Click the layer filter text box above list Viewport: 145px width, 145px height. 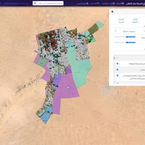tap(129, 53)
